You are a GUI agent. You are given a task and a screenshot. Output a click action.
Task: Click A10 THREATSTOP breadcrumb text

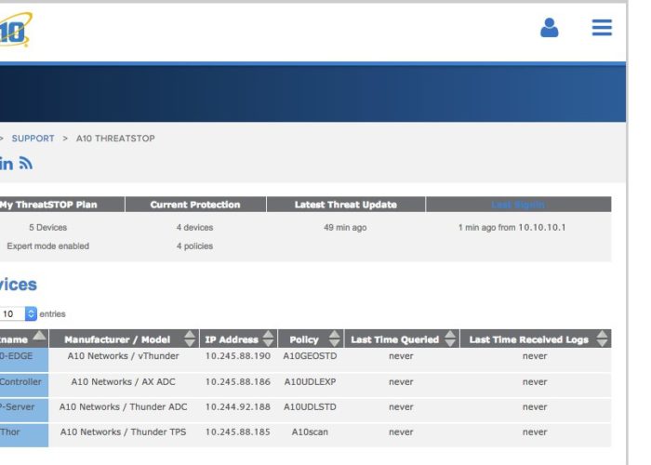pyautogui.click(x=115, y=139)
